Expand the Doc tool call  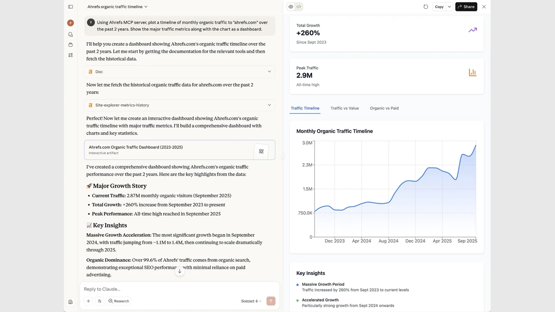[179, 72]
